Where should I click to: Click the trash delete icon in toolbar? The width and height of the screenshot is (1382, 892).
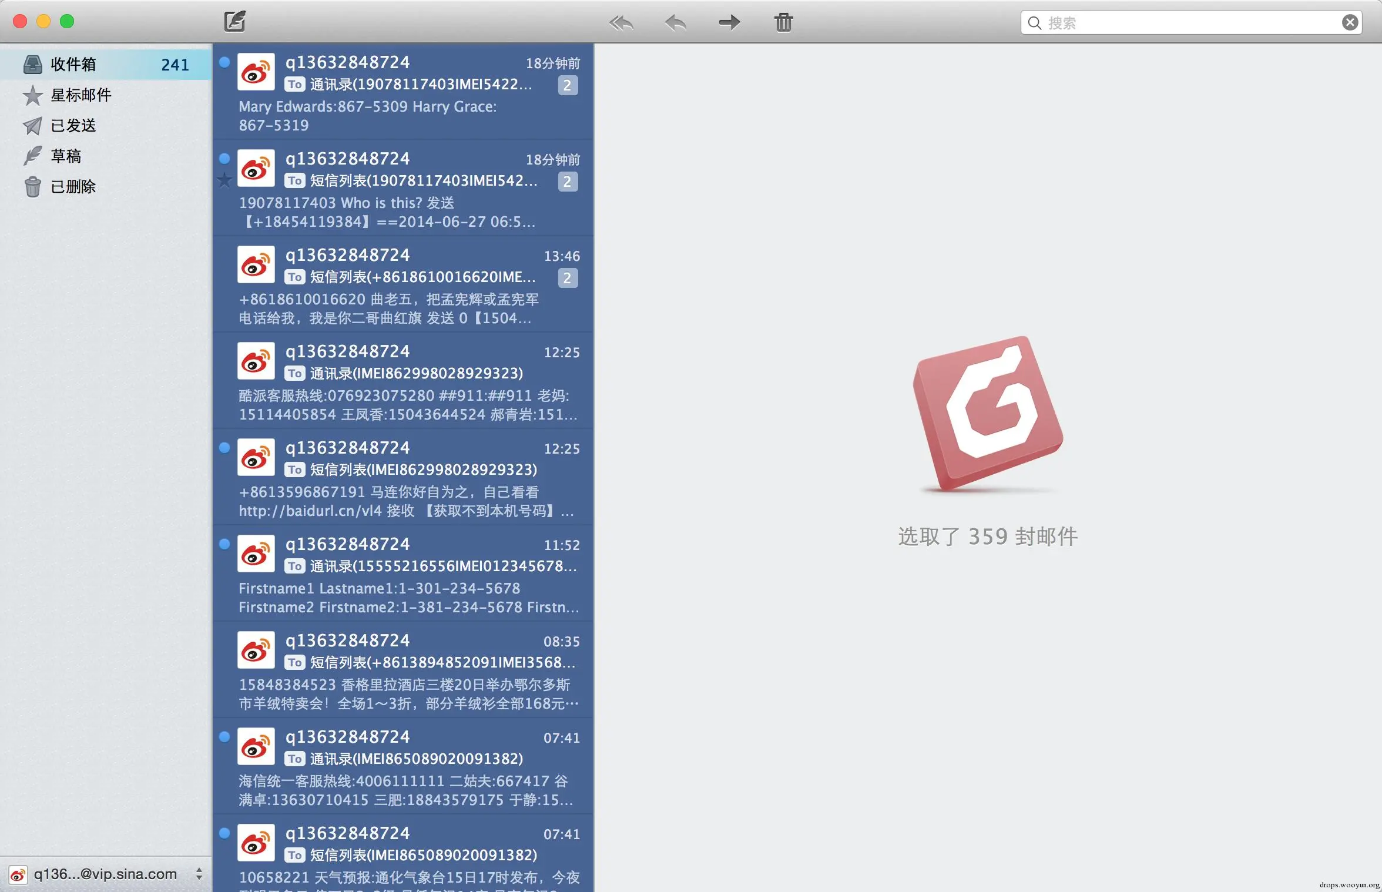click(x=783, y=23)
